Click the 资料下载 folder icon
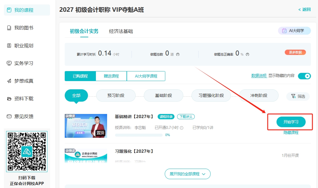The width and height of the screenshot is (318, 188). point(9,99)
